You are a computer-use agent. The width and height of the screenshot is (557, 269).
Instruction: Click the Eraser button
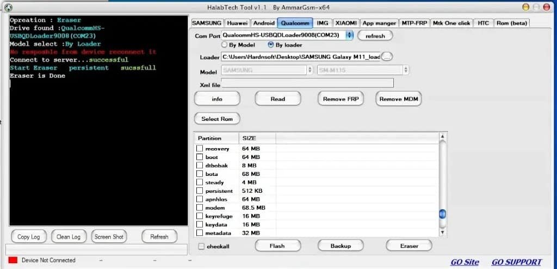click(409, 246)
